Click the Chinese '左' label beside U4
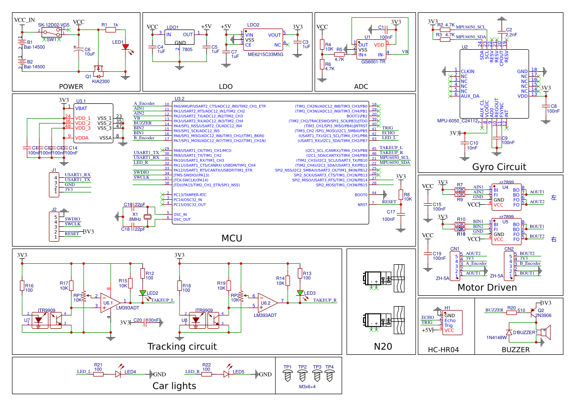Image resolution: width=575 pixels, height=407 pixels. 554,197
